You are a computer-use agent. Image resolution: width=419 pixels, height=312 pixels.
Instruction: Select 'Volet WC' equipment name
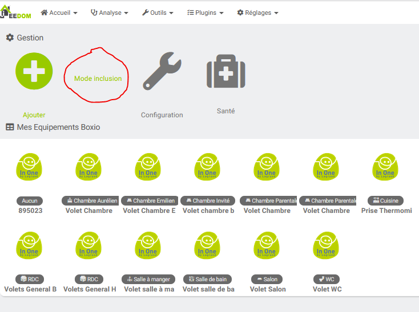click(327, 289)
